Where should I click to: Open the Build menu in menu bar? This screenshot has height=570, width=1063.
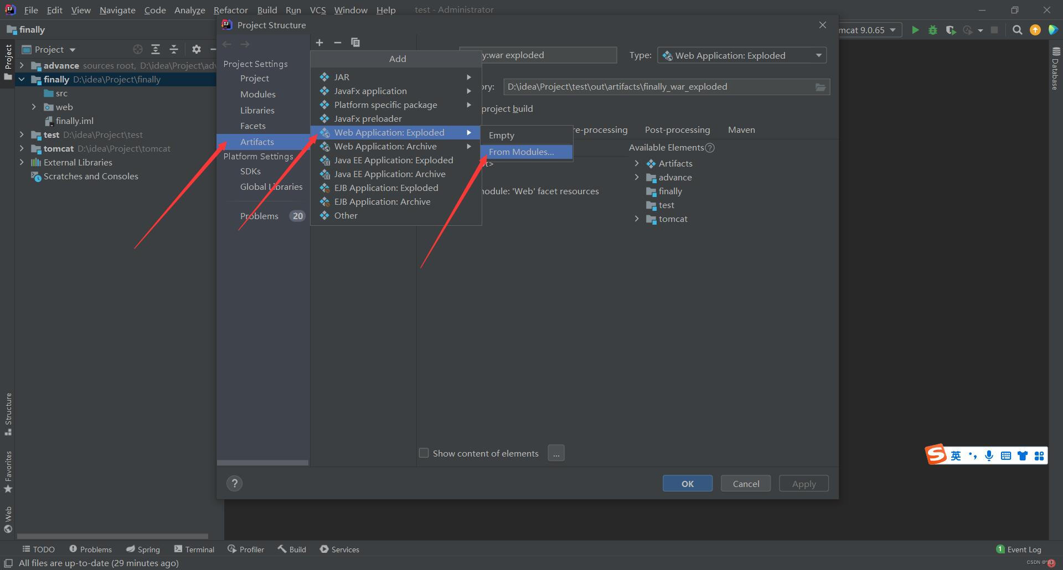pos(267,10)
